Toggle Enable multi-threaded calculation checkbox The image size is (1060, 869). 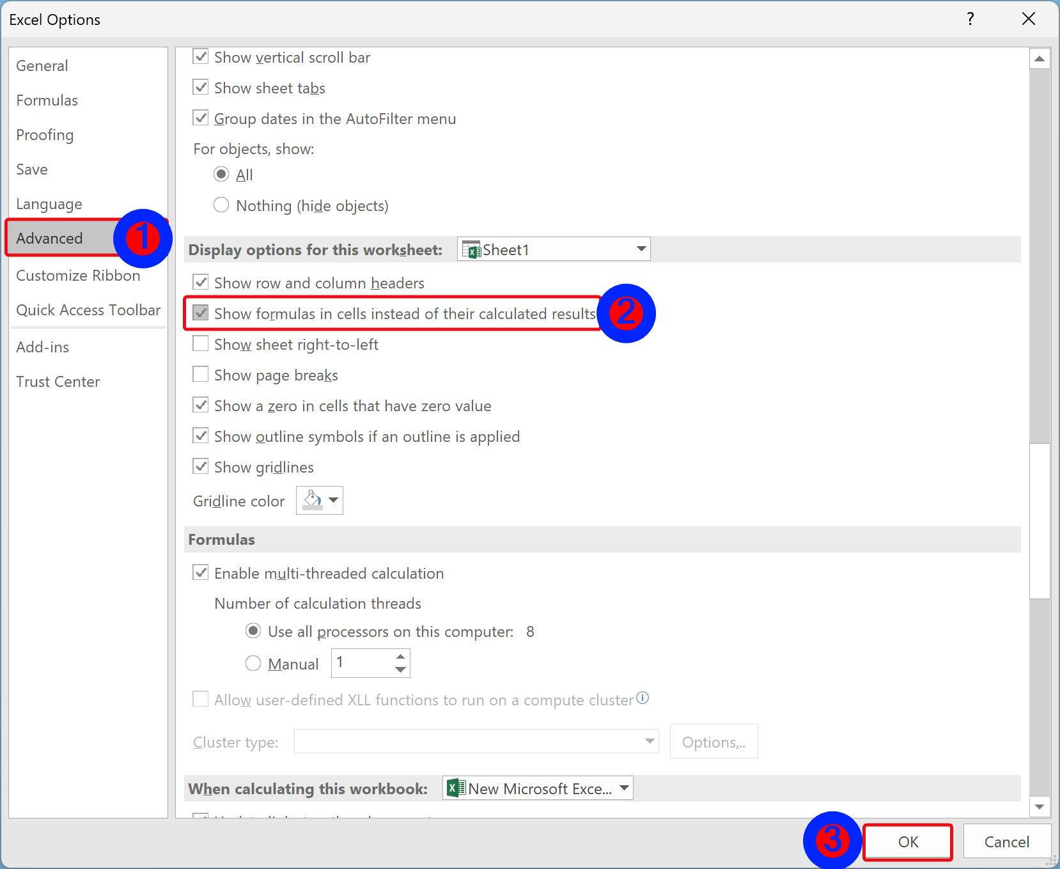pos(201,572)
